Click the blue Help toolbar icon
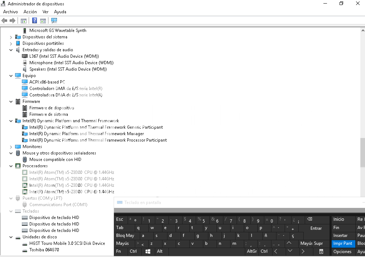This screenshot has height=257, width=365. (x=35, y=20)
